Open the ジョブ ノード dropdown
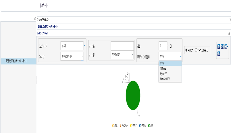The height and width of the screenshot is (133, 231). (84, 46)
